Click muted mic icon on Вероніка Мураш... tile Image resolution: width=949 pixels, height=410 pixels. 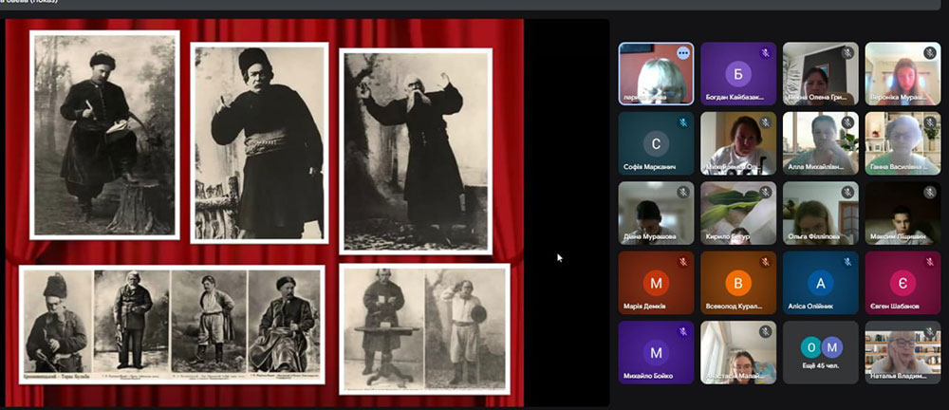930,53
